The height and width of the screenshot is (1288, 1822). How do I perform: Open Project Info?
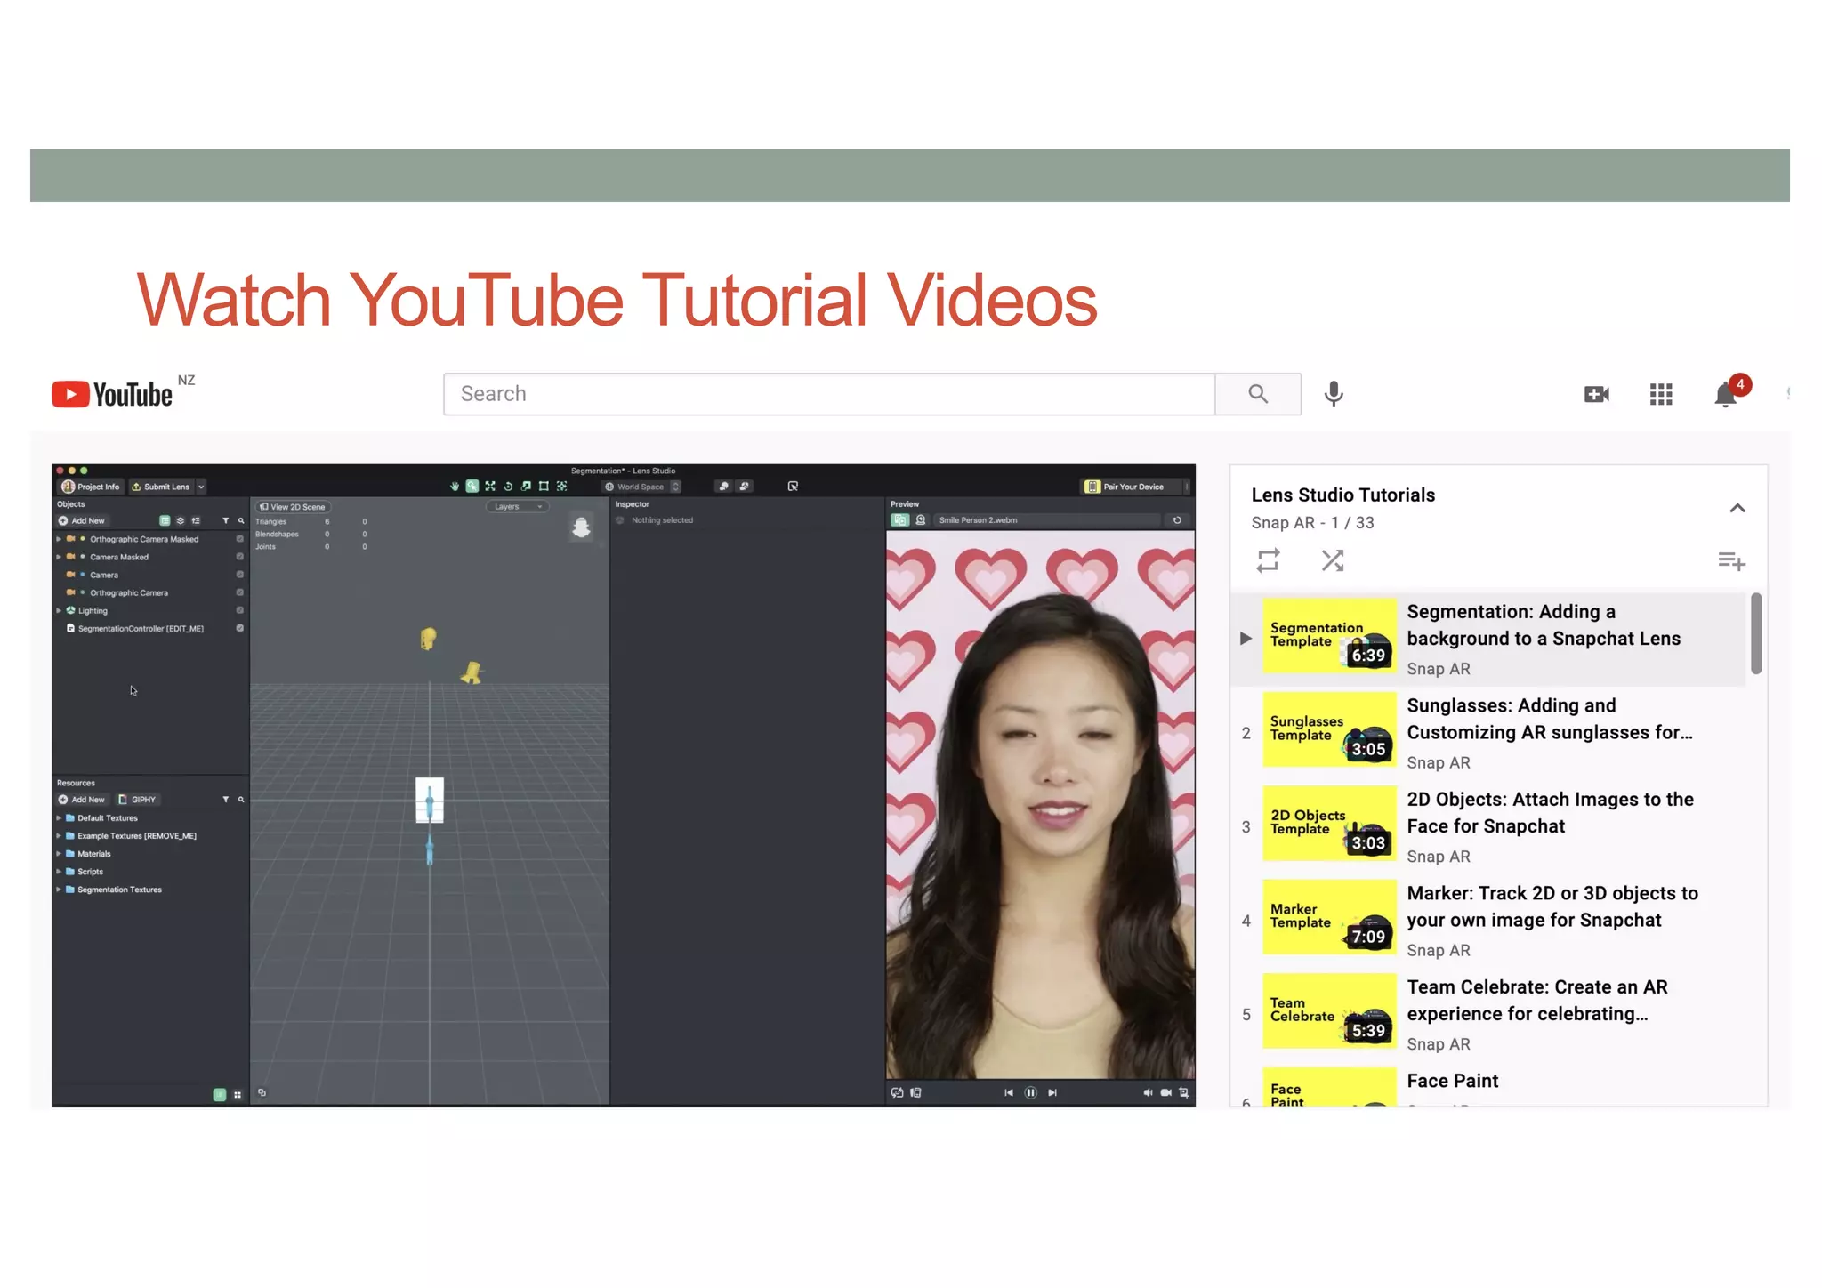pyautogui.click(x=90, y=487)
